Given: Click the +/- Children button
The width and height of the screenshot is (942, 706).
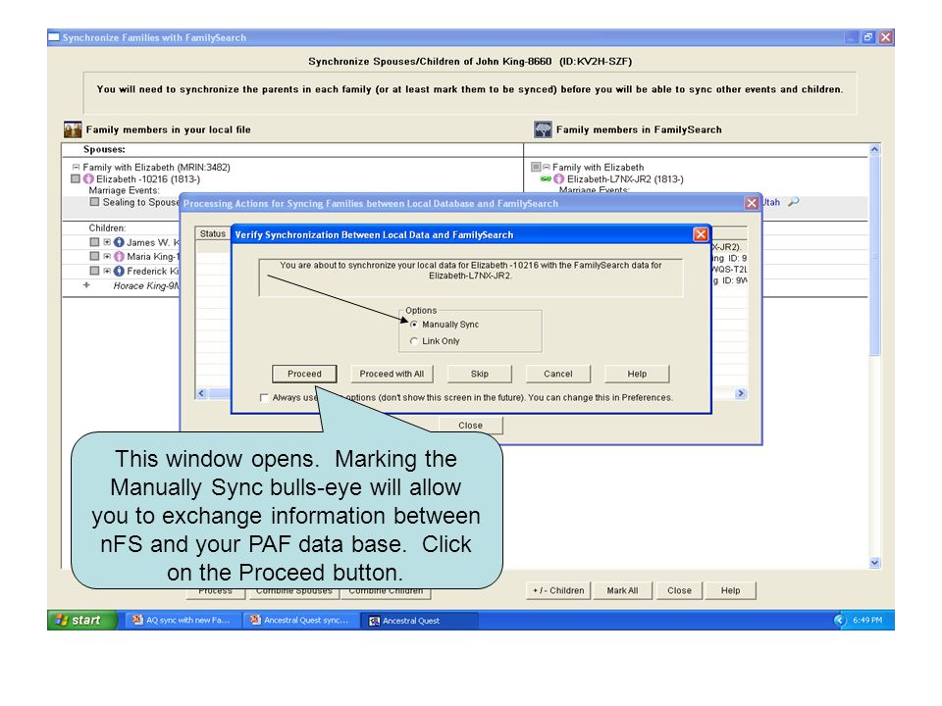Looking at the screenshot, I should pos(558,590).
